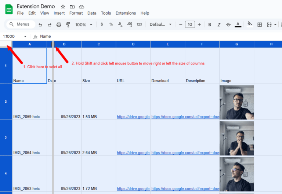Click the redo arrow in toolbar
The width and height of the screenshot is (282, 194).
pos(50,25)
